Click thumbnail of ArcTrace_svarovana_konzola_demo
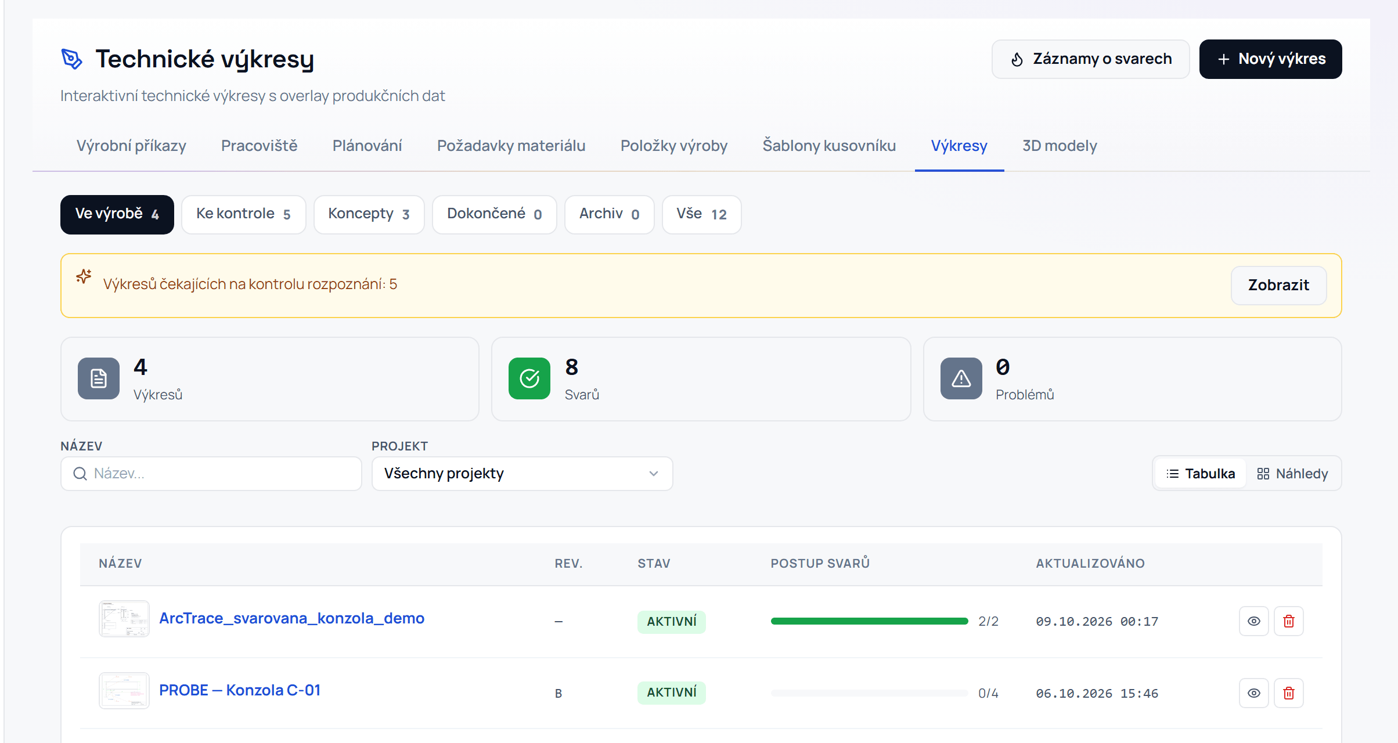1398x743 pixels. click(124, 619)
